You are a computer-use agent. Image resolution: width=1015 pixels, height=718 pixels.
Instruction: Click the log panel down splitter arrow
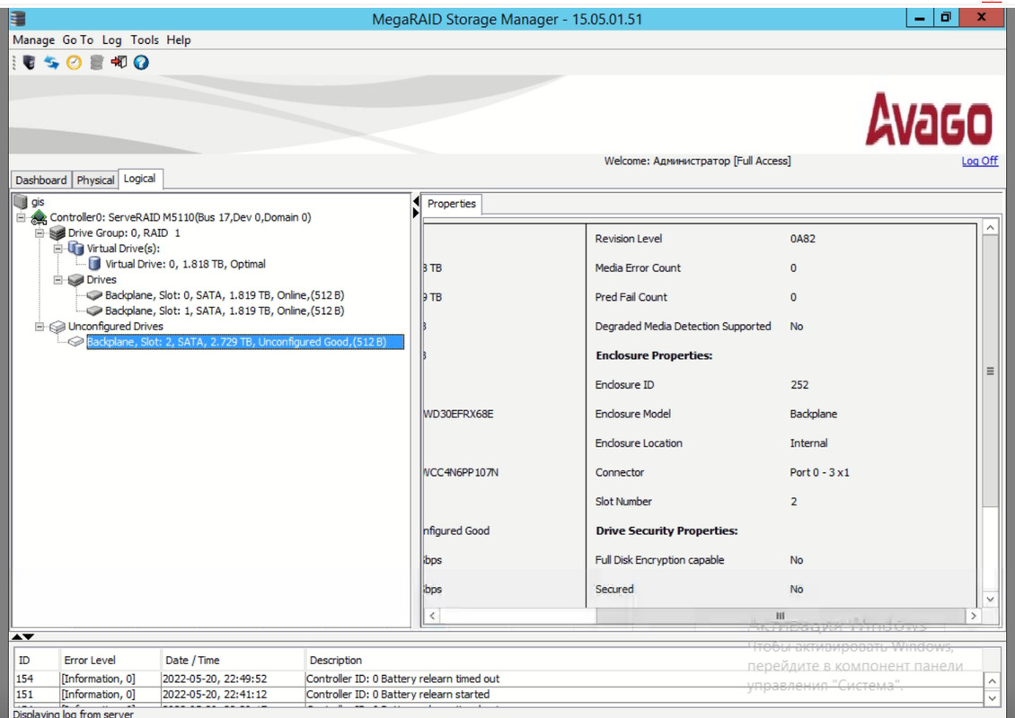29,637
